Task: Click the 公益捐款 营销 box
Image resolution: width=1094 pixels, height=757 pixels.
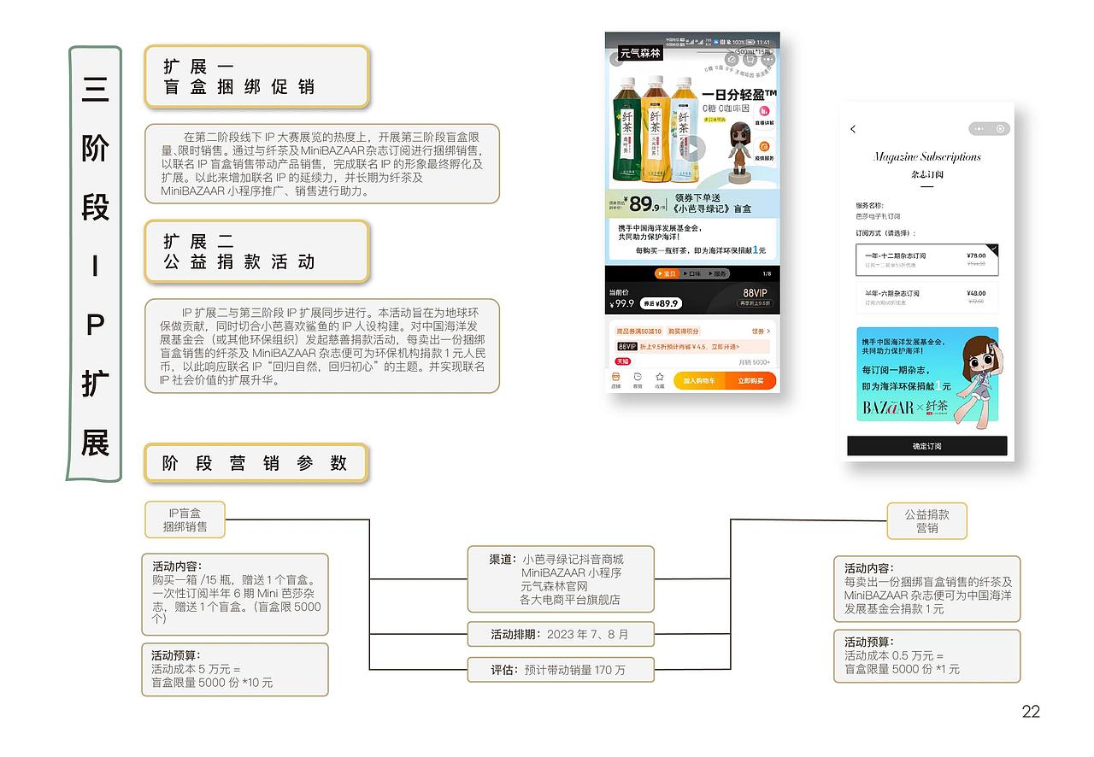Action: coord(926,521)
